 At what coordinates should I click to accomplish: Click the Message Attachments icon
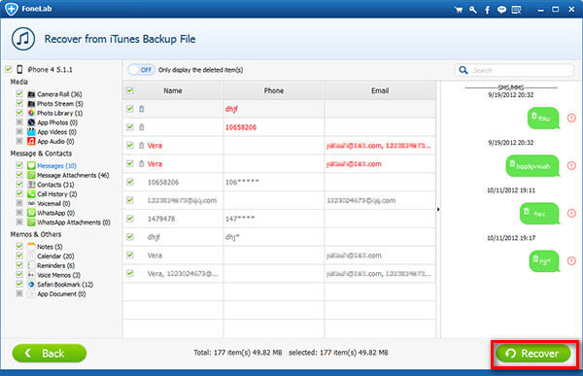pos(31,175)
